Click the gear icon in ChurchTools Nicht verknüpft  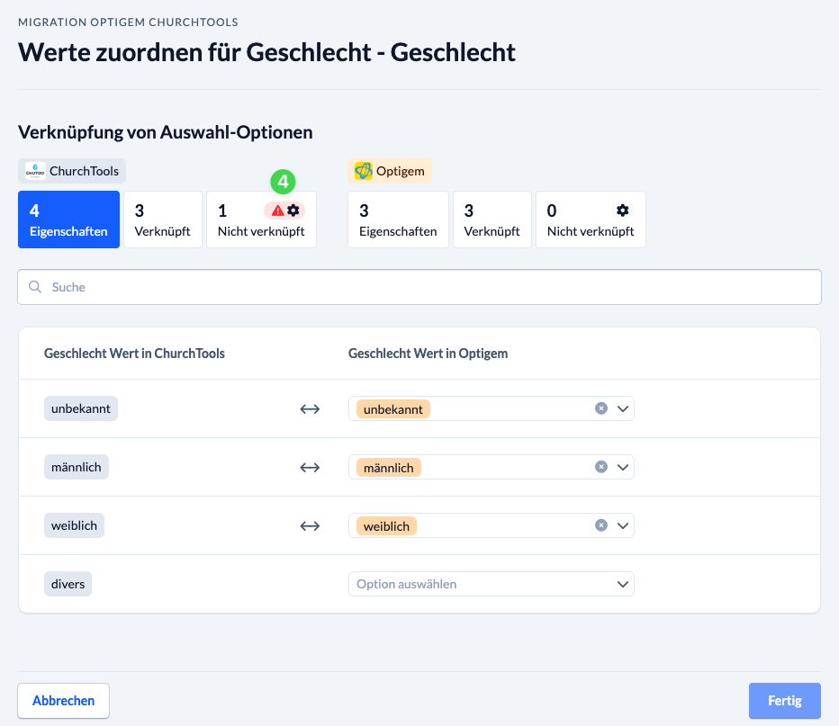tap(293, 211)
